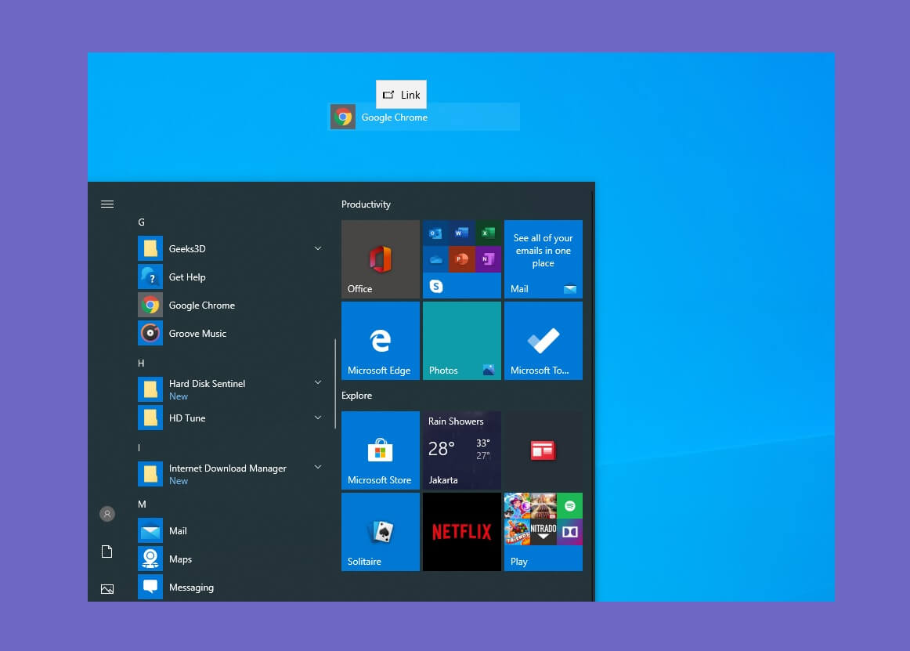910x651 pixels.
Task: Open Word in the Office apps tile
Action: pyautogui.click(x=462, y=233)
